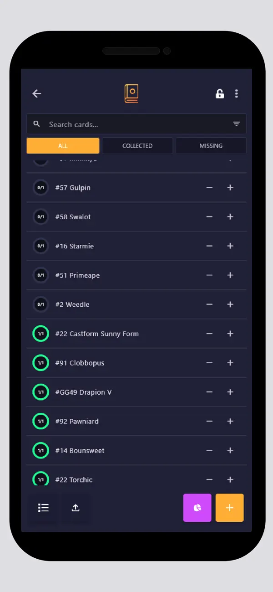Screen dimensions: 273x592
Task: Open the filter options in search bar
Action: (x=237, y=124)
